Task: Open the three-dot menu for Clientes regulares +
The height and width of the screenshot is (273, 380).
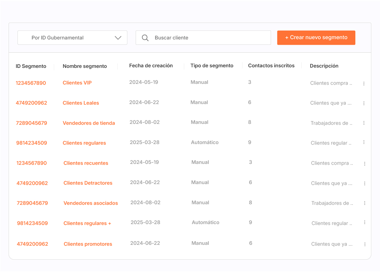Action: pyautogui.click(x=364, y=222)
